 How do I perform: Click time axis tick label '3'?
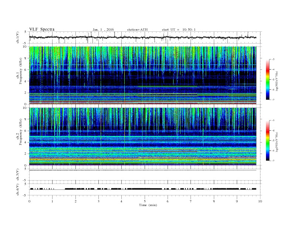tap(98, 201)
